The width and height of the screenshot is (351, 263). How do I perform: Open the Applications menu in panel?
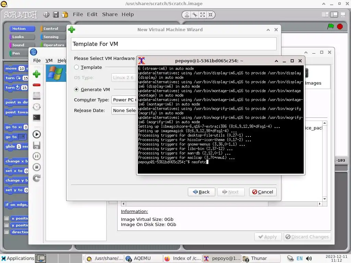[17, 258]
